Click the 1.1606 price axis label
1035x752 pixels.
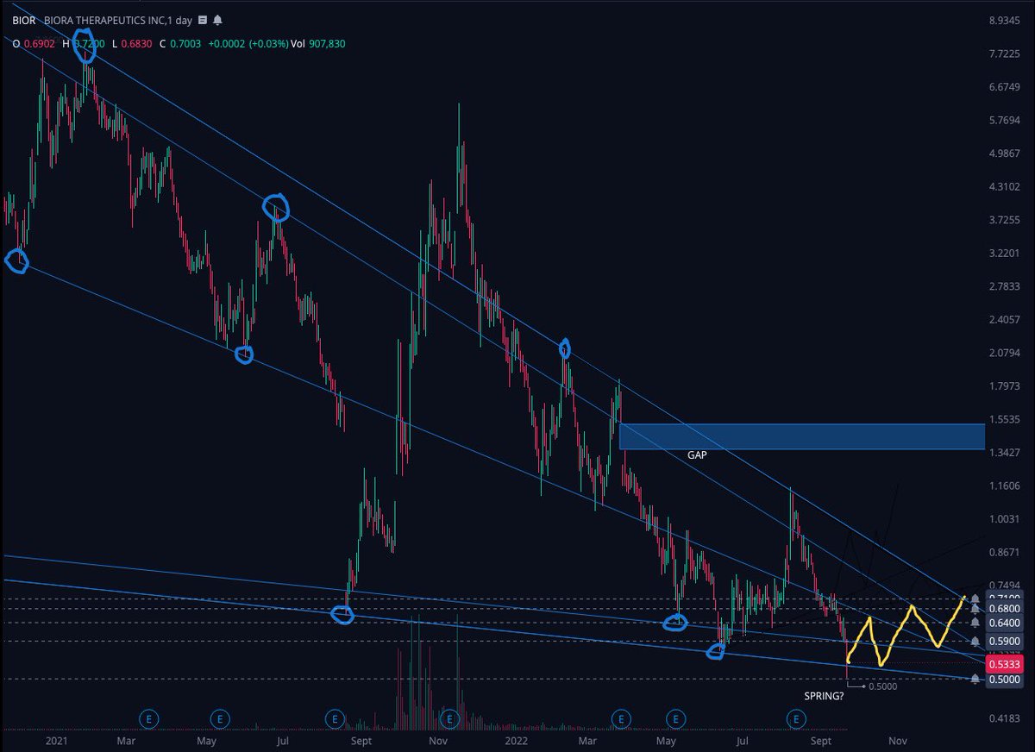tap(1003, 486)
